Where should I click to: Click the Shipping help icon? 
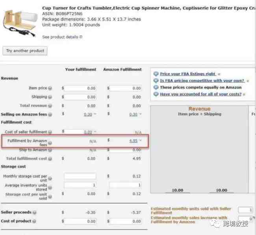point(50,97)
